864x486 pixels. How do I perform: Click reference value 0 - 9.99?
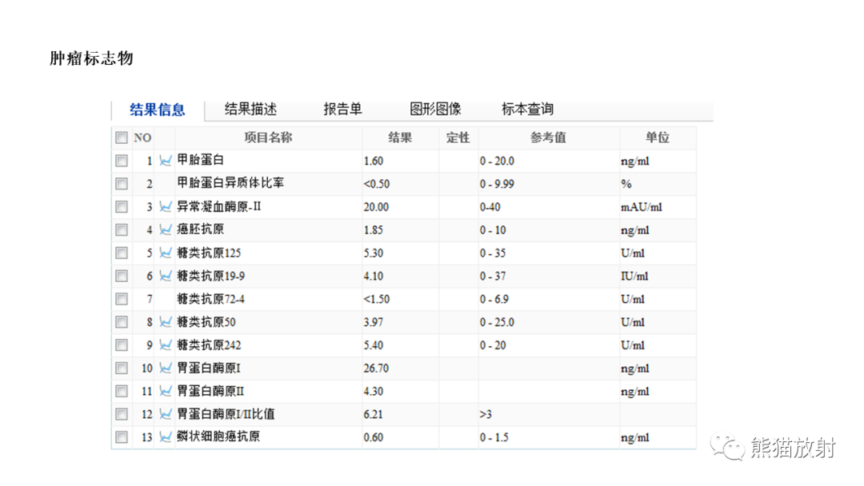(x=497, y=184)
